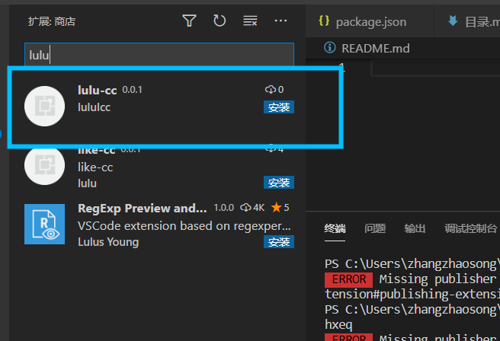
Task: Install the RegExp Preview extension
Action: click(279, 242)
